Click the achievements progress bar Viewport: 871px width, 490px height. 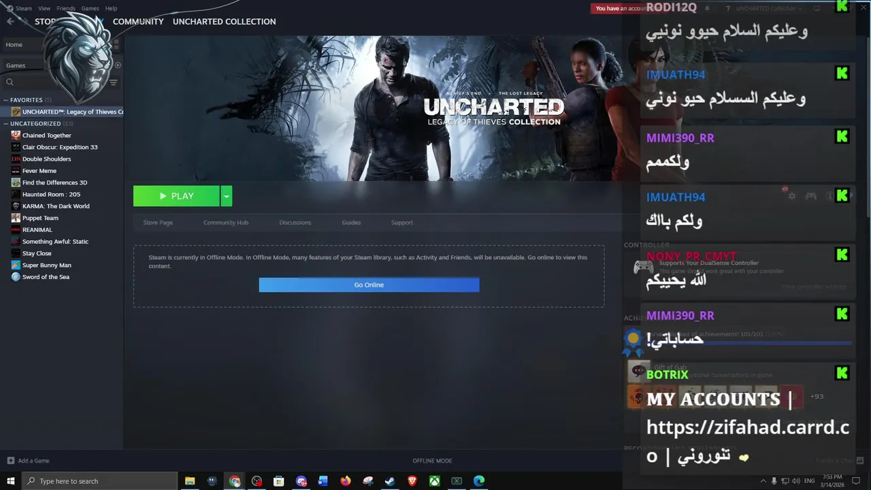pos(749,342)
